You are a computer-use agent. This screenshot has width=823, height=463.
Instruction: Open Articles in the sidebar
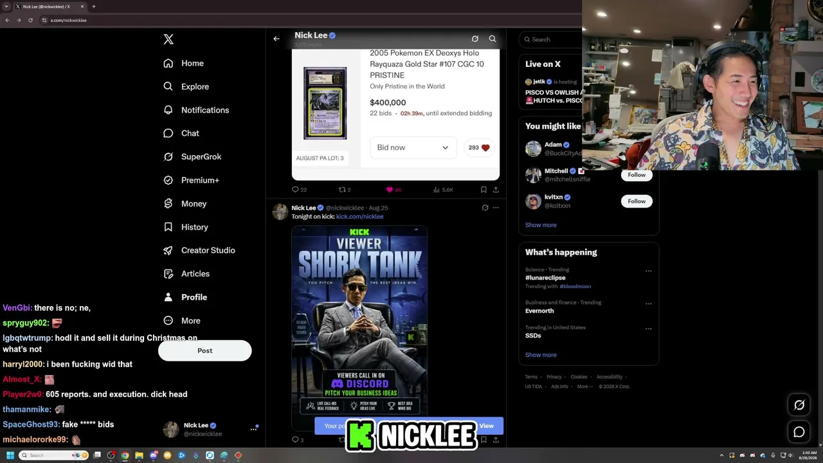pos(186,274)
